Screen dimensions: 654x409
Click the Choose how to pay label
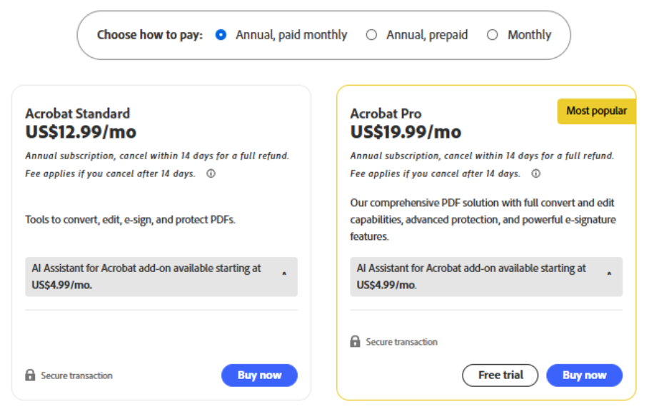point(150,34)
